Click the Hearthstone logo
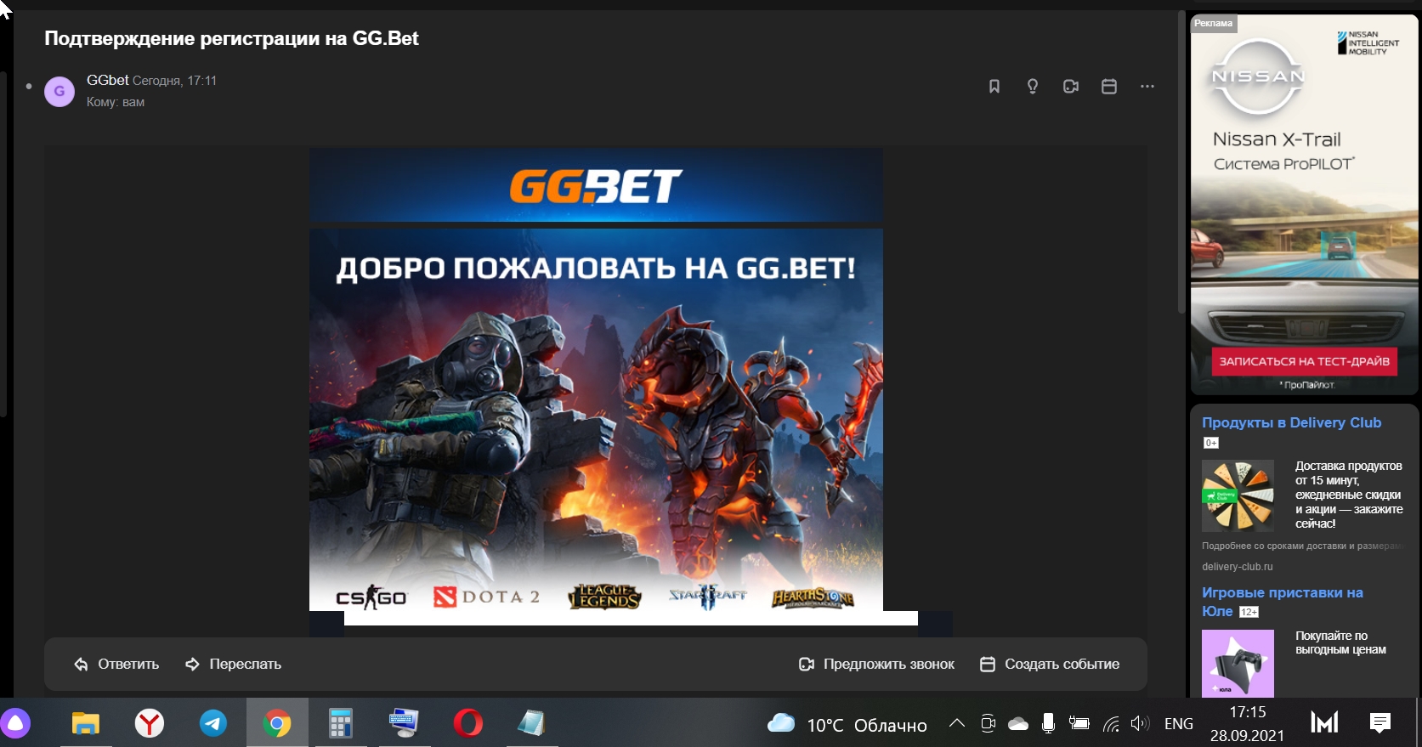Viewport: 1422px width, 747px height. 813,597
